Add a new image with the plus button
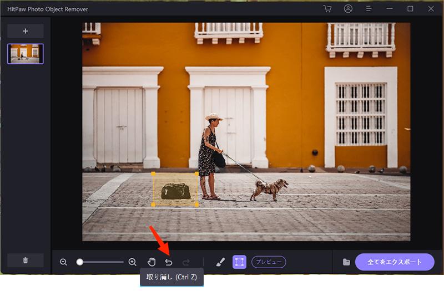 click(25, 31)
